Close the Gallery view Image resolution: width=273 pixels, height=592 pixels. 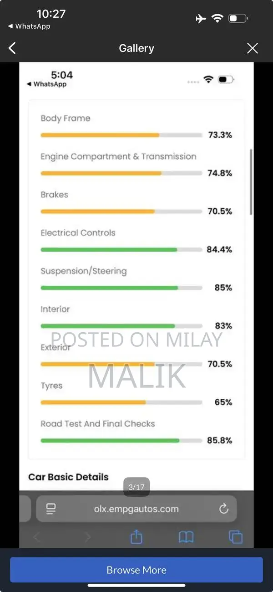(252, 48)
